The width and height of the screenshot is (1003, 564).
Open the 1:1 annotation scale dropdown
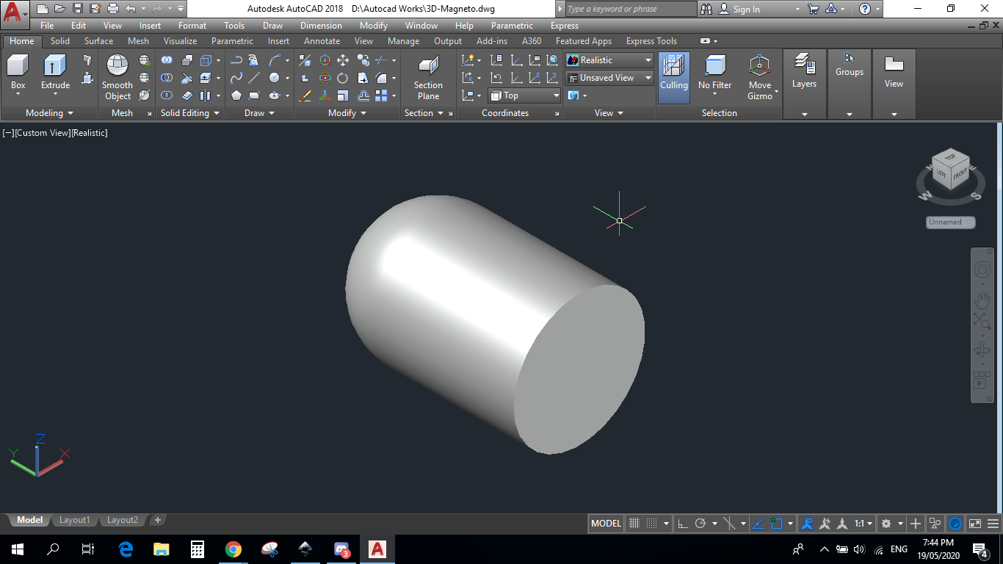click(863, 524)
